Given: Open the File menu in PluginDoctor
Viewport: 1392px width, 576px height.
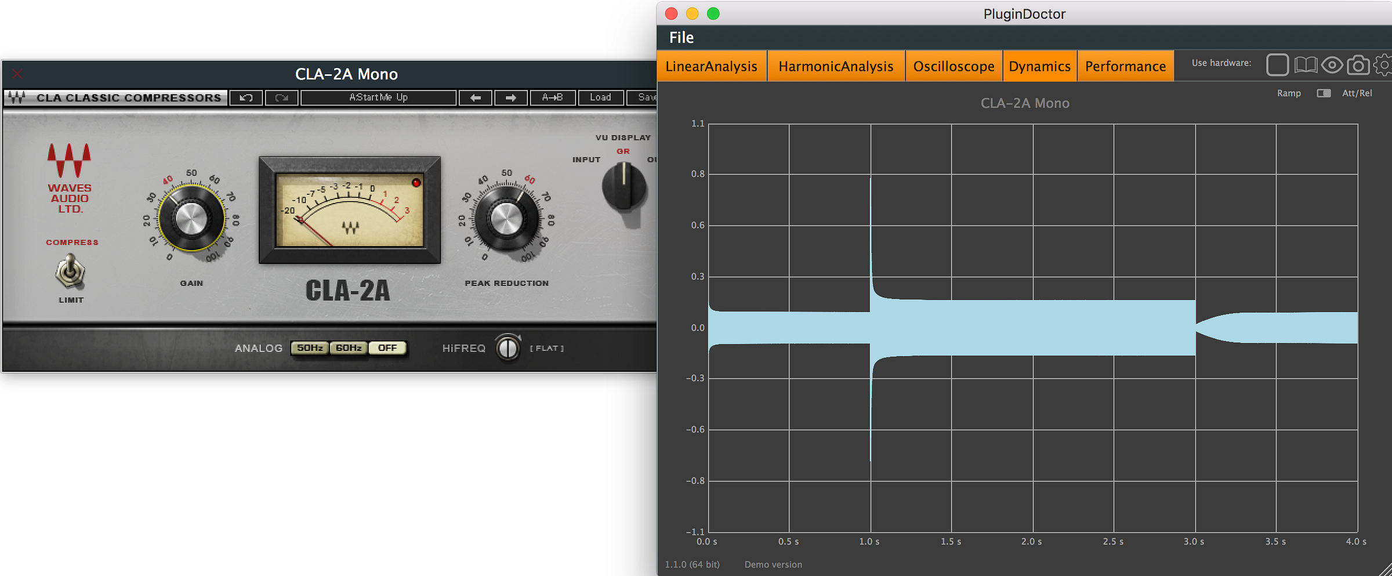Looking at the screenshot, I should [681, 38].
